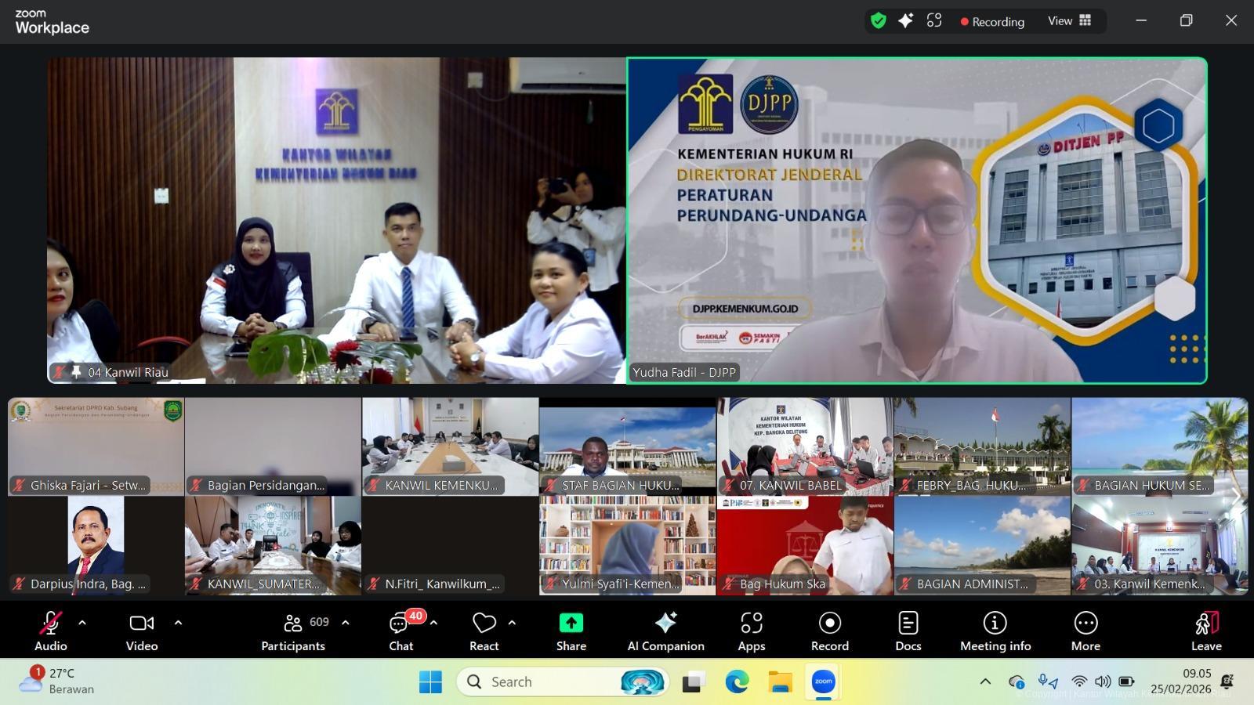Open the Docs tool
Image resolution: width=1254 pixels, height=705 pixels.
click(908, 630)
